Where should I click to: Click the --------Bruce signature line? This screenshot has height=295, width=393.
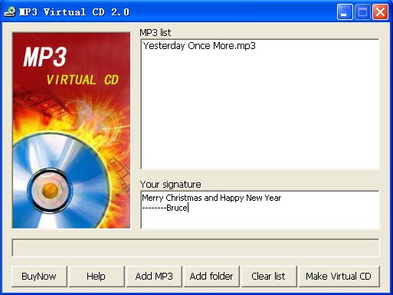165,208
